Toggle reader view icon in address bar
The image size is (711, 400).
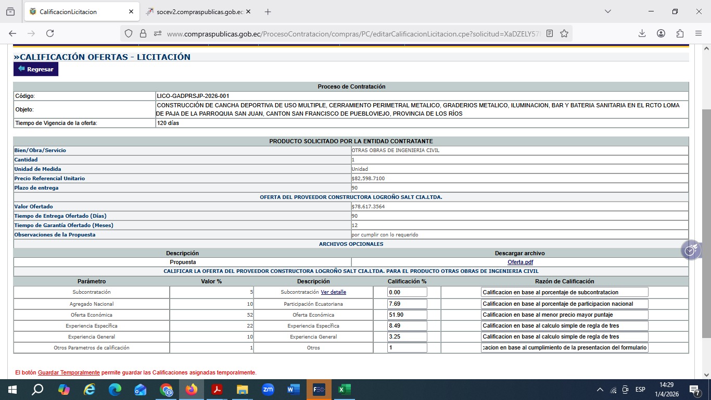coord(550,33)
